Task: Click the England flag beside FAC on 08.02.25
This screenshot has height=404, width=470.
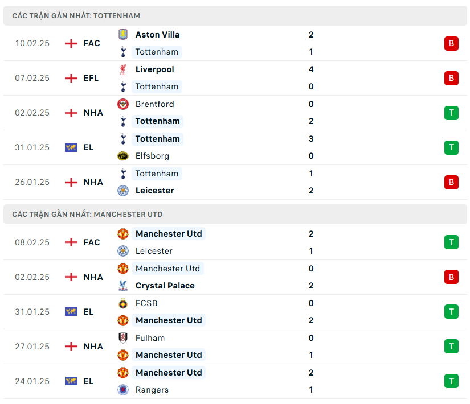Action: (71, 242)
